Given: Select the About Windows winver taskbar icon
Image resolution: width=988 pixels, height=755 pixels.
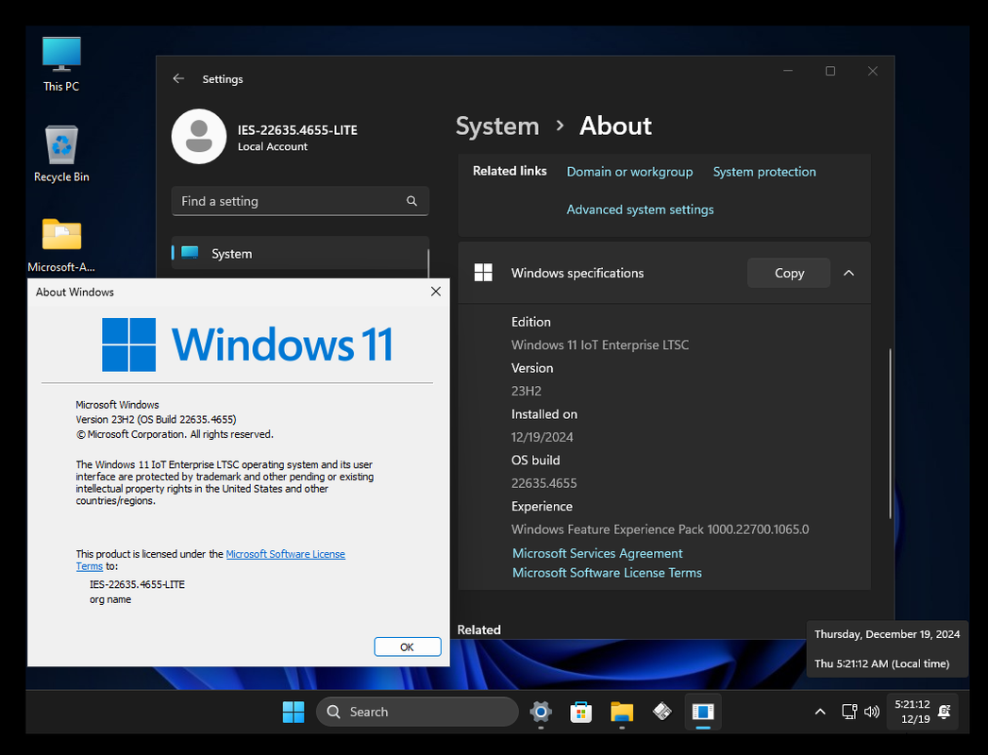Looking at the screenshot, I should point(703,712).
